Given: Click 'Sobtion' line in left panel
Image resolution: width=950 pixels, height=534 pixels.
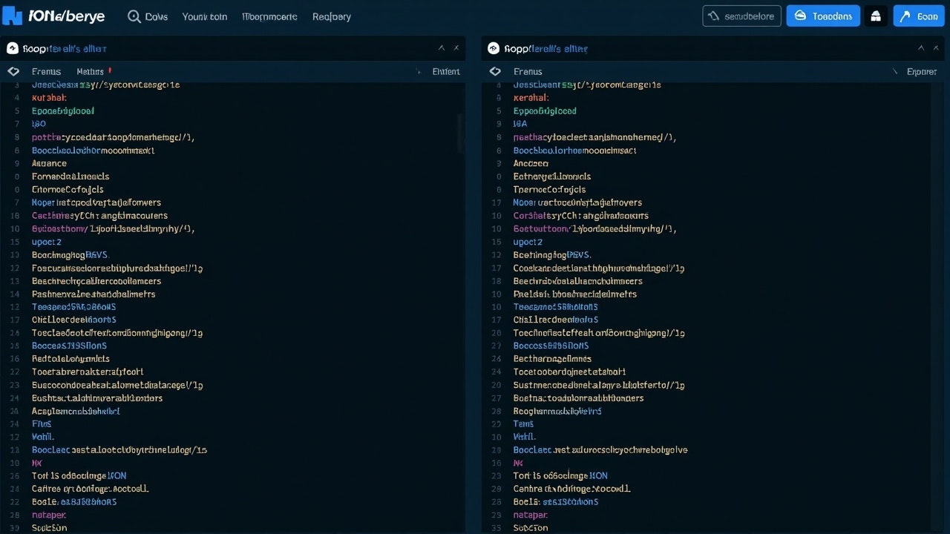Looking at the screenshot, I should [x=50, y=528].
